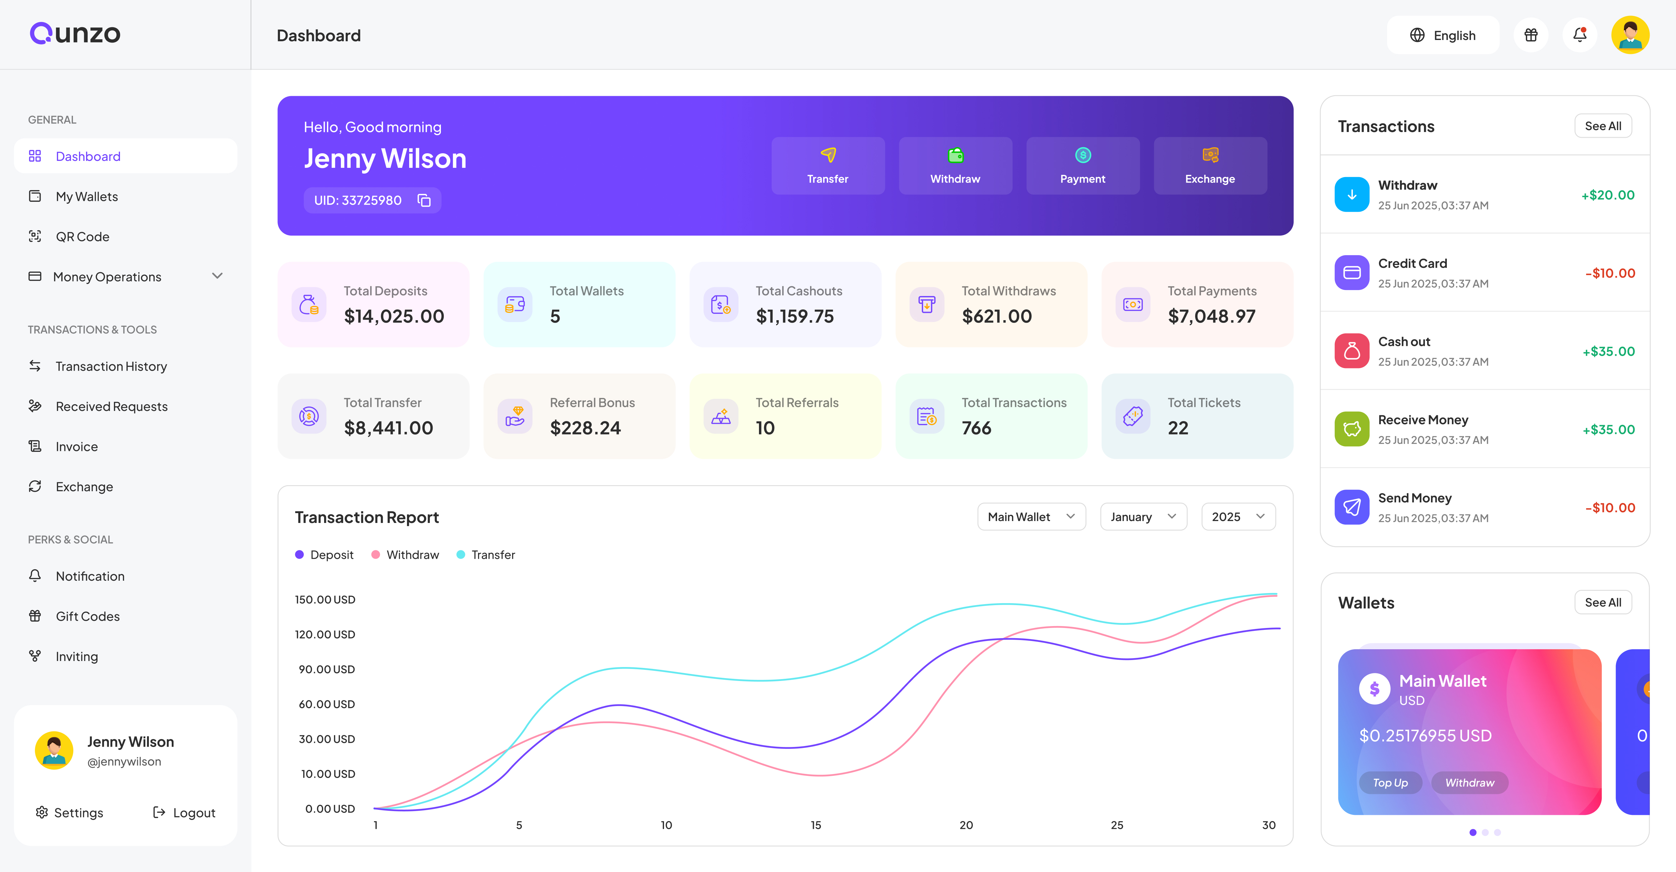Image resolution: width=1676 pixels, height=872 pixels.
Task: Click the Gift Codes sidebar icon
Action: 35,616
